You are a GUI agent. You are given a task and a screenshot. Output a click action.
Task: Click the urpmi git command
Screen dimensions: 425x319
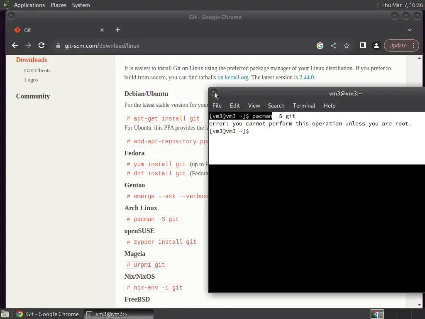click(x=146, y=265)
